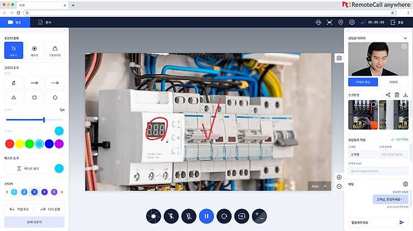Choose the rectangle drawing tool
The image size is (413, 231).
pos(35,98)
